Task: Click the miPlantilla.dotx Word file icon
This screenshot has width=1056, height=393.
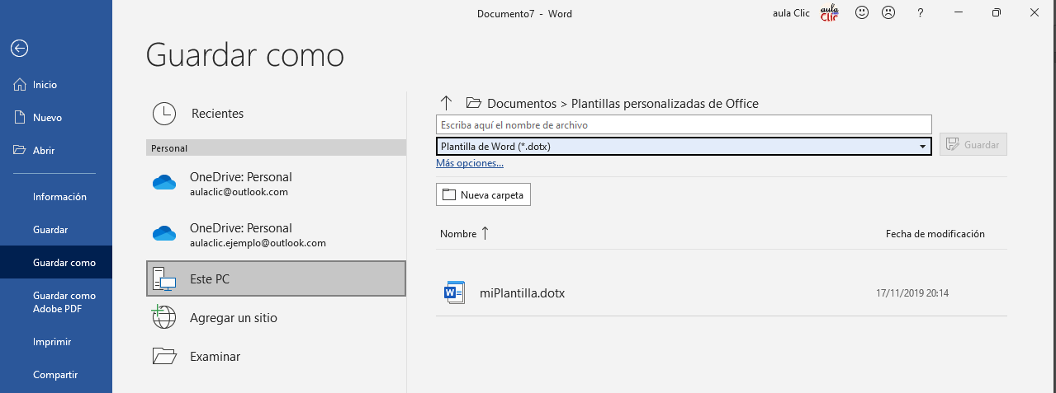Action: click(454, 292)
